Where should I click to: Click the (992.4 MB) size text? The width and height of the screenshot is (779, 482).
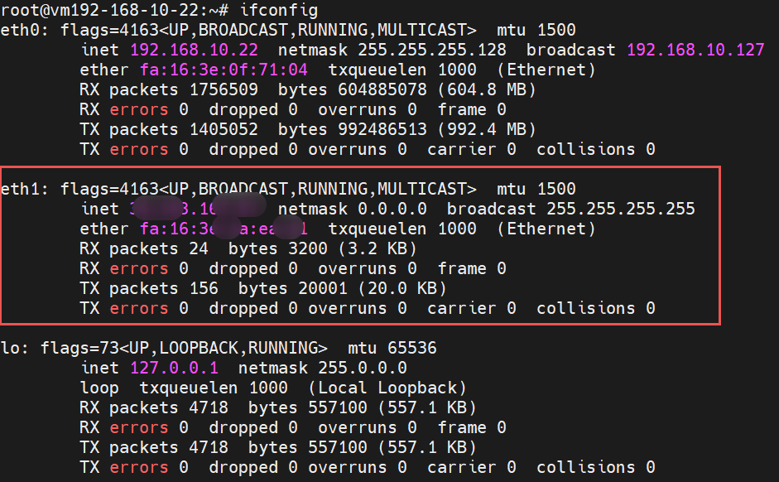coord(487,130)
